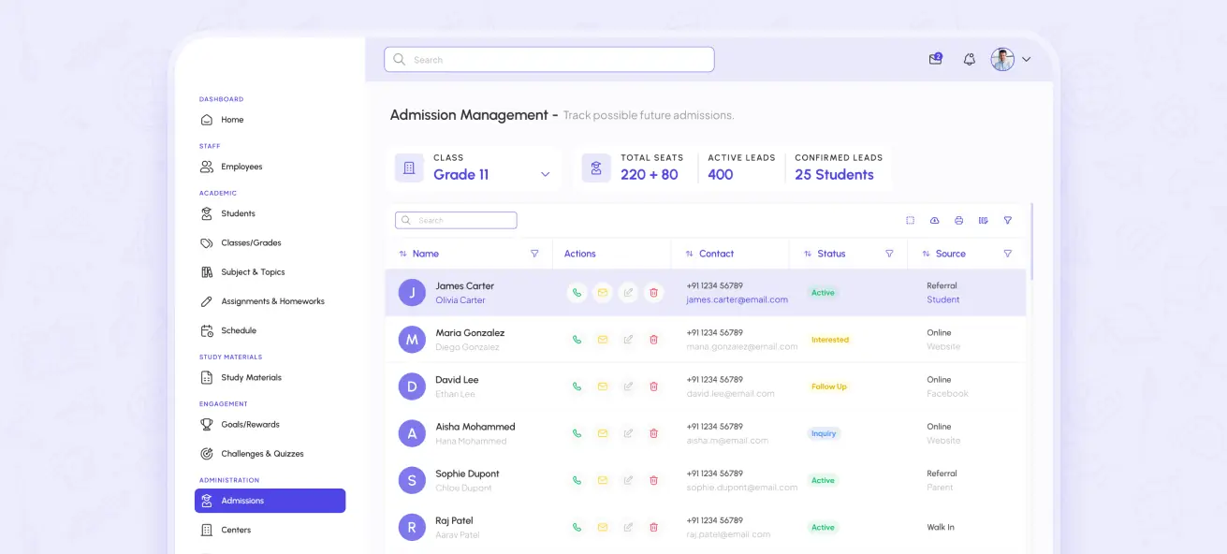Filter the Source column

[1008, 254]
